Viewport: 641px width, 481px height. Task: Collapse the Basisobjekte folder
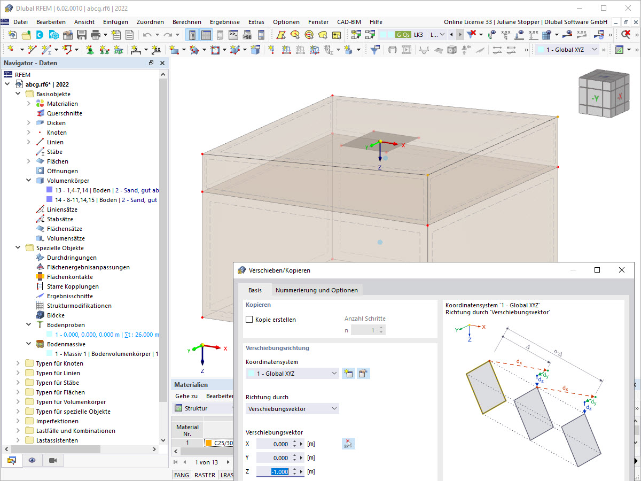click(x=18, y=94)
